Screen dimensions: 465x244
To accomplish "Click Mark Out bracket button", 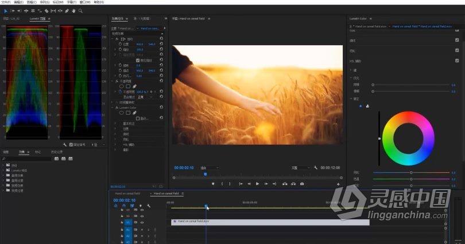I will [230, 184].
